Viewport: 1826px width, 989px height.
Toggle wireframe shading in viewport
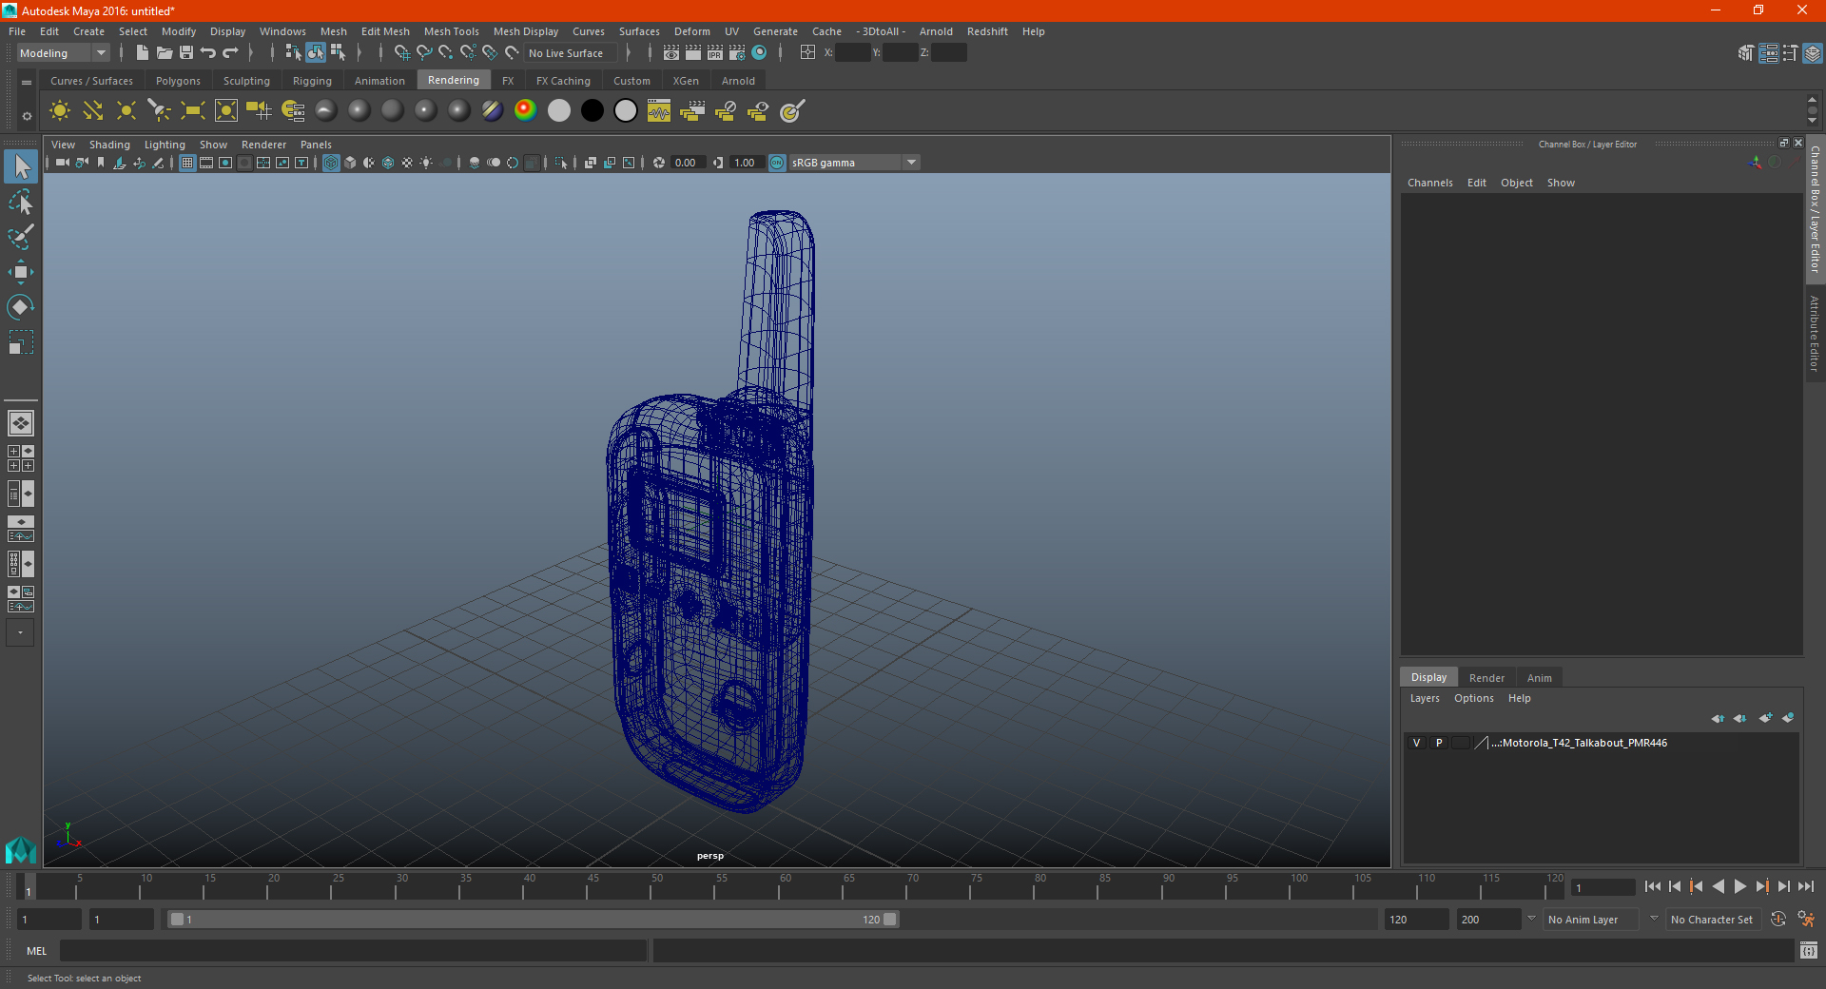[x=331, y=163]
